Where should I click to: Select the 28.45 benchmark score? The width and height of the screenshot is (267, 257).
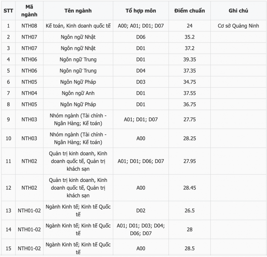pyautogui.click(x=190, y=188)
